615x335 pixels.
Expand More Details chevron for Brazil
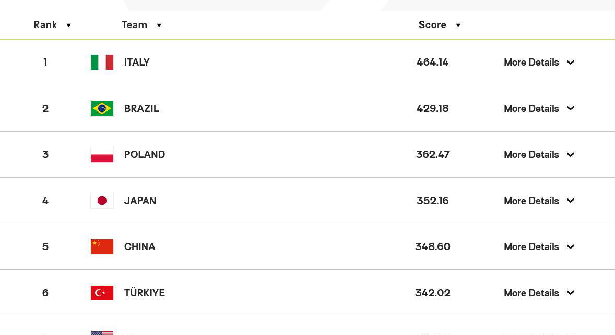[570, 108]
